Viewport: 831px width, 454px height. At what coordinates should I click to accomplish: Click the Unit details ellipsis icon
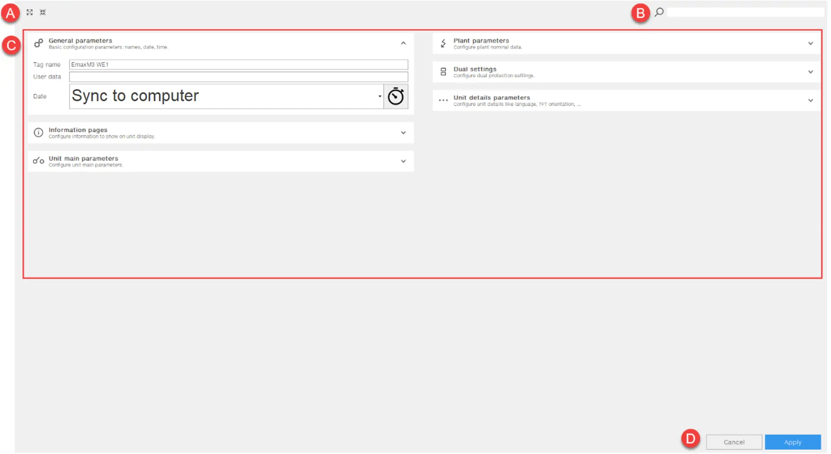(x=443, y=100)
